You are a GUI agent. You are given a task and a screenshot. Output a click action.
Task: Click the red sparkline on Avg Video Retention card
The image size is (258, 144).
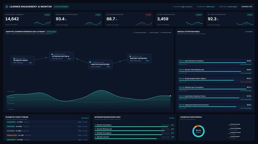[x=143, y=23]
